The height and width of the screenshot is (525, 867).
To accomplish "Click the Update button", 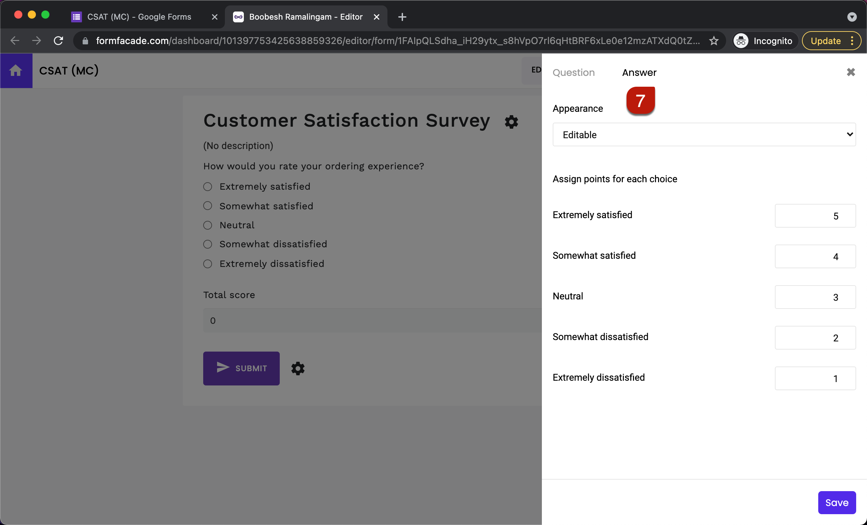I will point(825,40).
